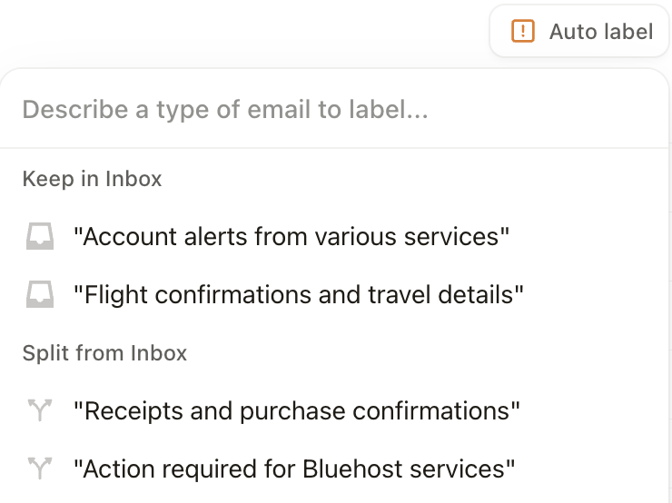Image resolution: width=672 pixels, height=503 pixels.
Task: Click the Split from Inbox section header
Action: pyautogui.click(x=104, y=353)
